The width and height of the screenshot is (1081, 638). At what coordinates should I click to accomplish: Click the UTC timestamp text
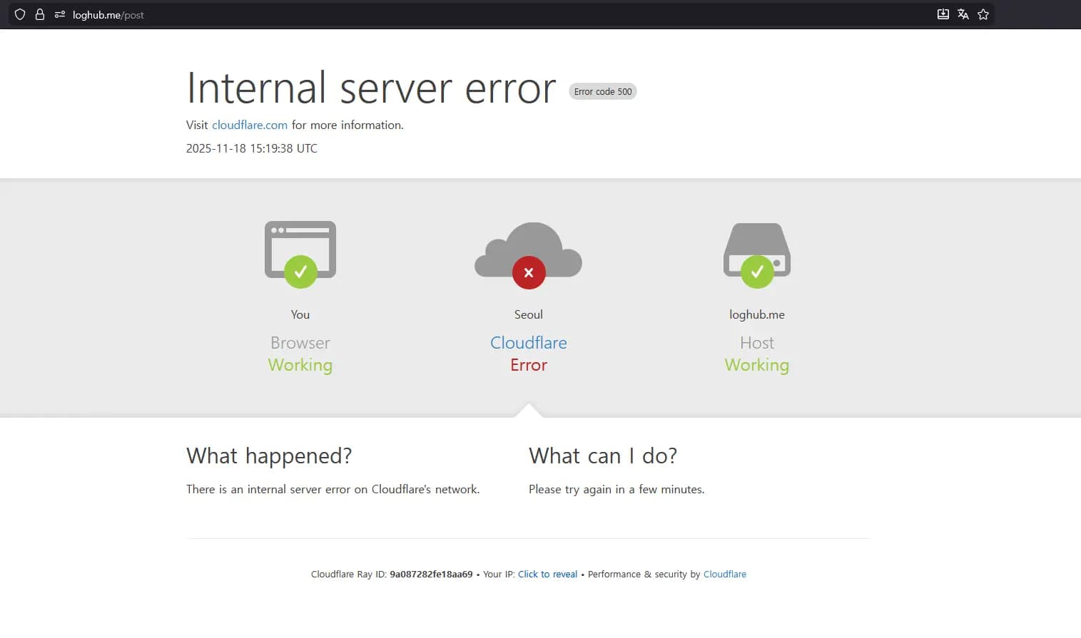pos(251,148)
